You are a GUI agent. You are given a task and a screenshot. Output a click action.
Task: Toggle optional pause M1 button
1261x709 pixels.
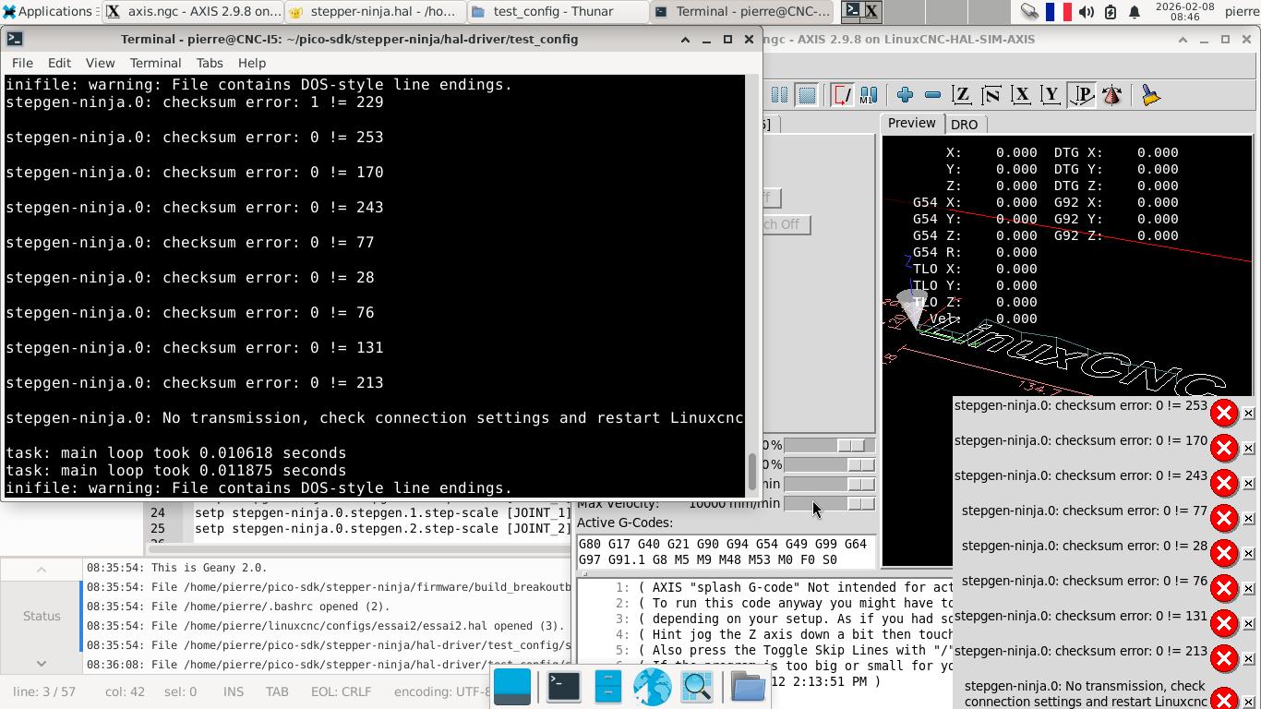(x=869, y=95)
